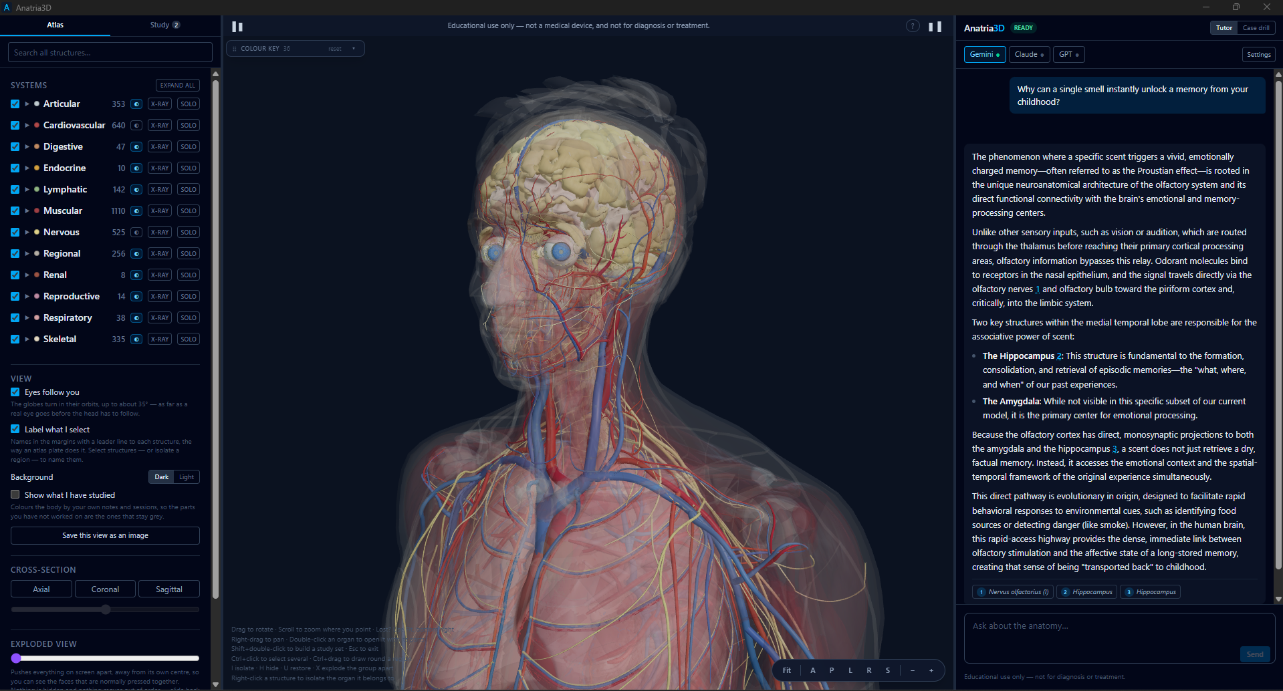Select the Claude model tab

click(x=1029, y=55)
